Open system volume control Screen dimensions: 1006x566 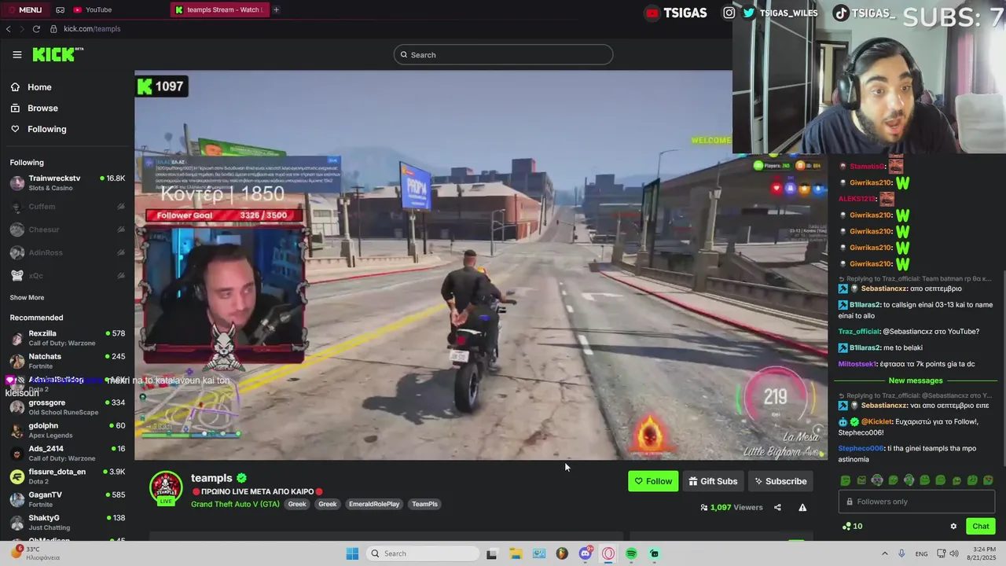tap(953, 553)
